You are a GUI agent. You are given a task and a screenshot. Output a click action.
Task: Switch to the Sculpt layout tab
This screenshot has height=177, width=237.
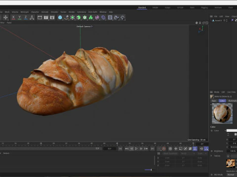[x=167, y=7]
